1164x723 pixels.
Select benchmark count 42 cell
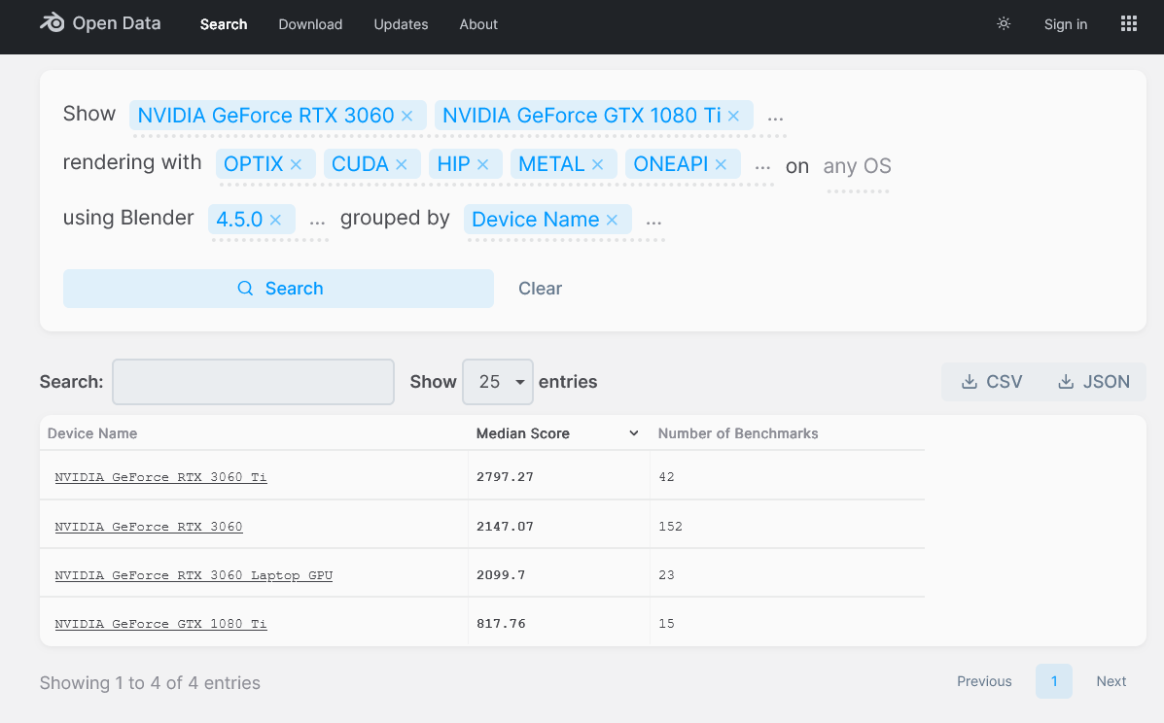click(x=667, y=477)
